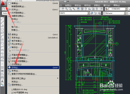Expand the 图形实用工具(U) submenu arrow

pyautogui.click(x=58, y=78)
